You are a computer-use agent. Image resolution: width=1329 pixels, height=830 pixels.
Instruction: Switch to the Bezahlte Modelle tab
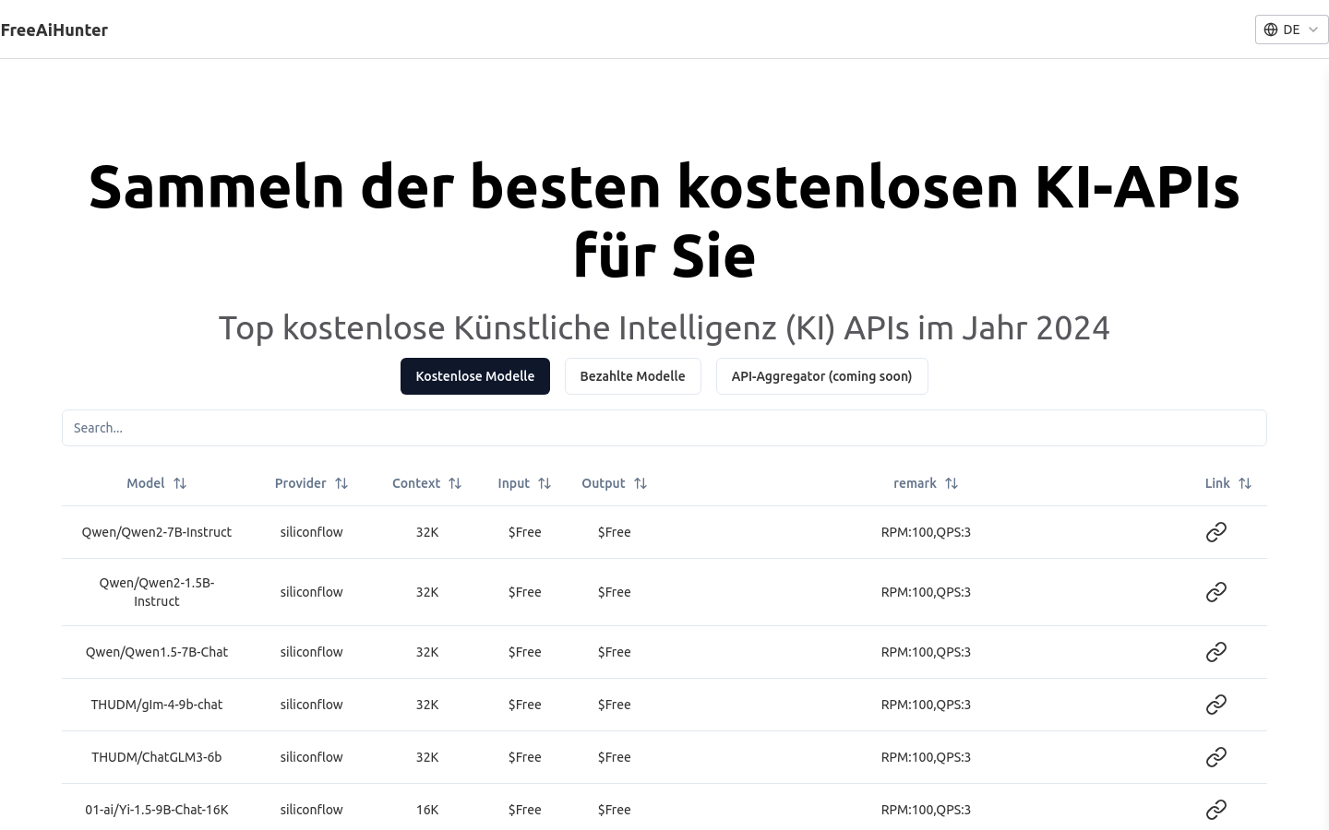[x=633, y=376]
